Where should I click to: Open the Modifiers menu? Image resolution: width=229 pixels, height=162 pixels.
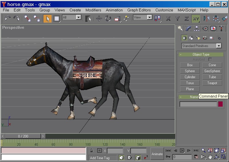tap(93, 10)
